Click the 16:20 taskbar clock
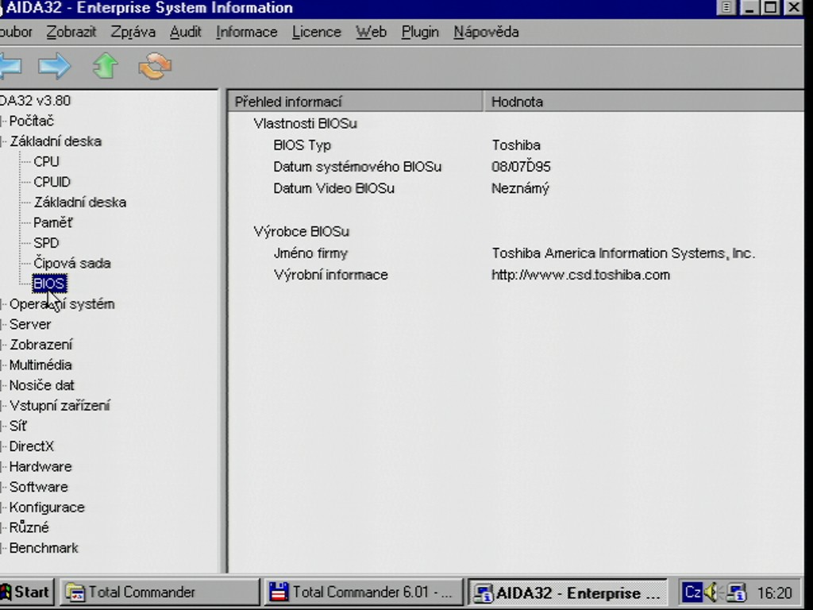The width and height of the screenshot is (813, 610). click(774, 593)
